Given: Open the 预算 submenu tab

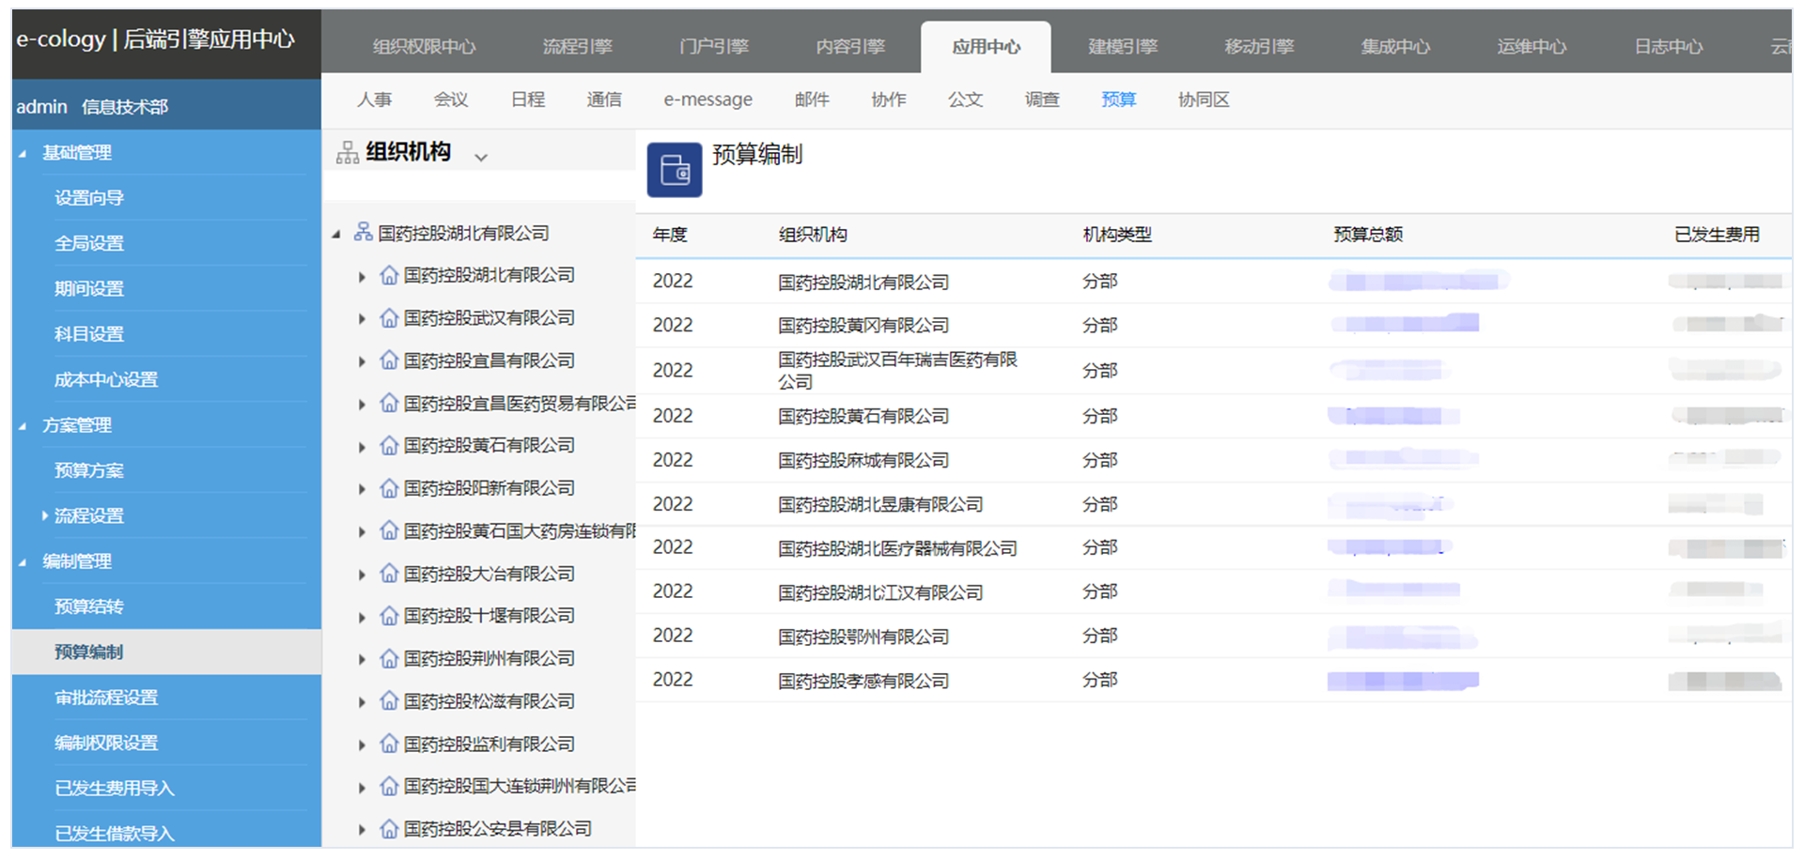Looking at the screenshot, I should click(x=1118, y=100).
